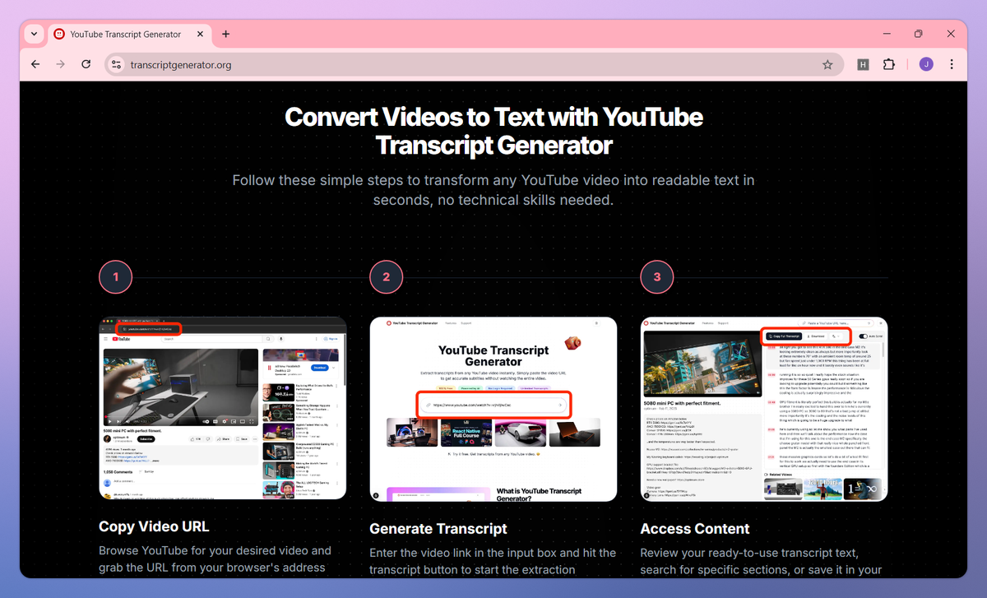Open the tab search chevron at top left
This screenshot has height=598, width=987.
coord(34,34)
